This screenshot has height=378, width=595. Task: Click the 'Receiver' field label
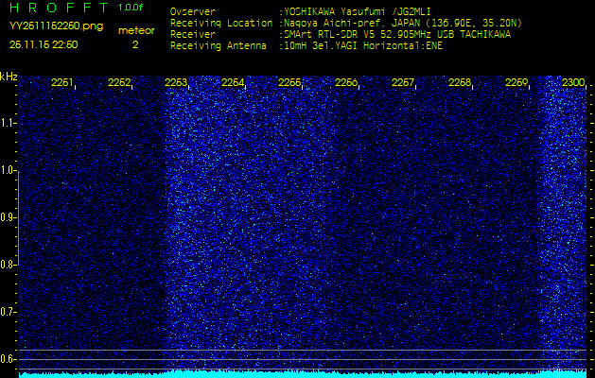click(x=193, y=35)
